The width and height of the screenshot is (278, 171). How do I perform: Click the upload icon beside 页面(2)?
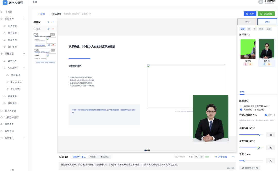(x=49, y=22)
